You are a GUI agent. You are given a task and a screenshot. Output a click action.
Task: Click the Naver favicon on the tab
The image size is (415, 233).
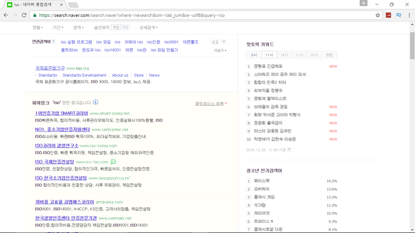(10, 5)
